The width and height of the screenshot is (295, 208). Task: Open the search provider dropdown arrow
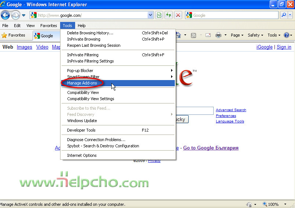click(290, 15)
